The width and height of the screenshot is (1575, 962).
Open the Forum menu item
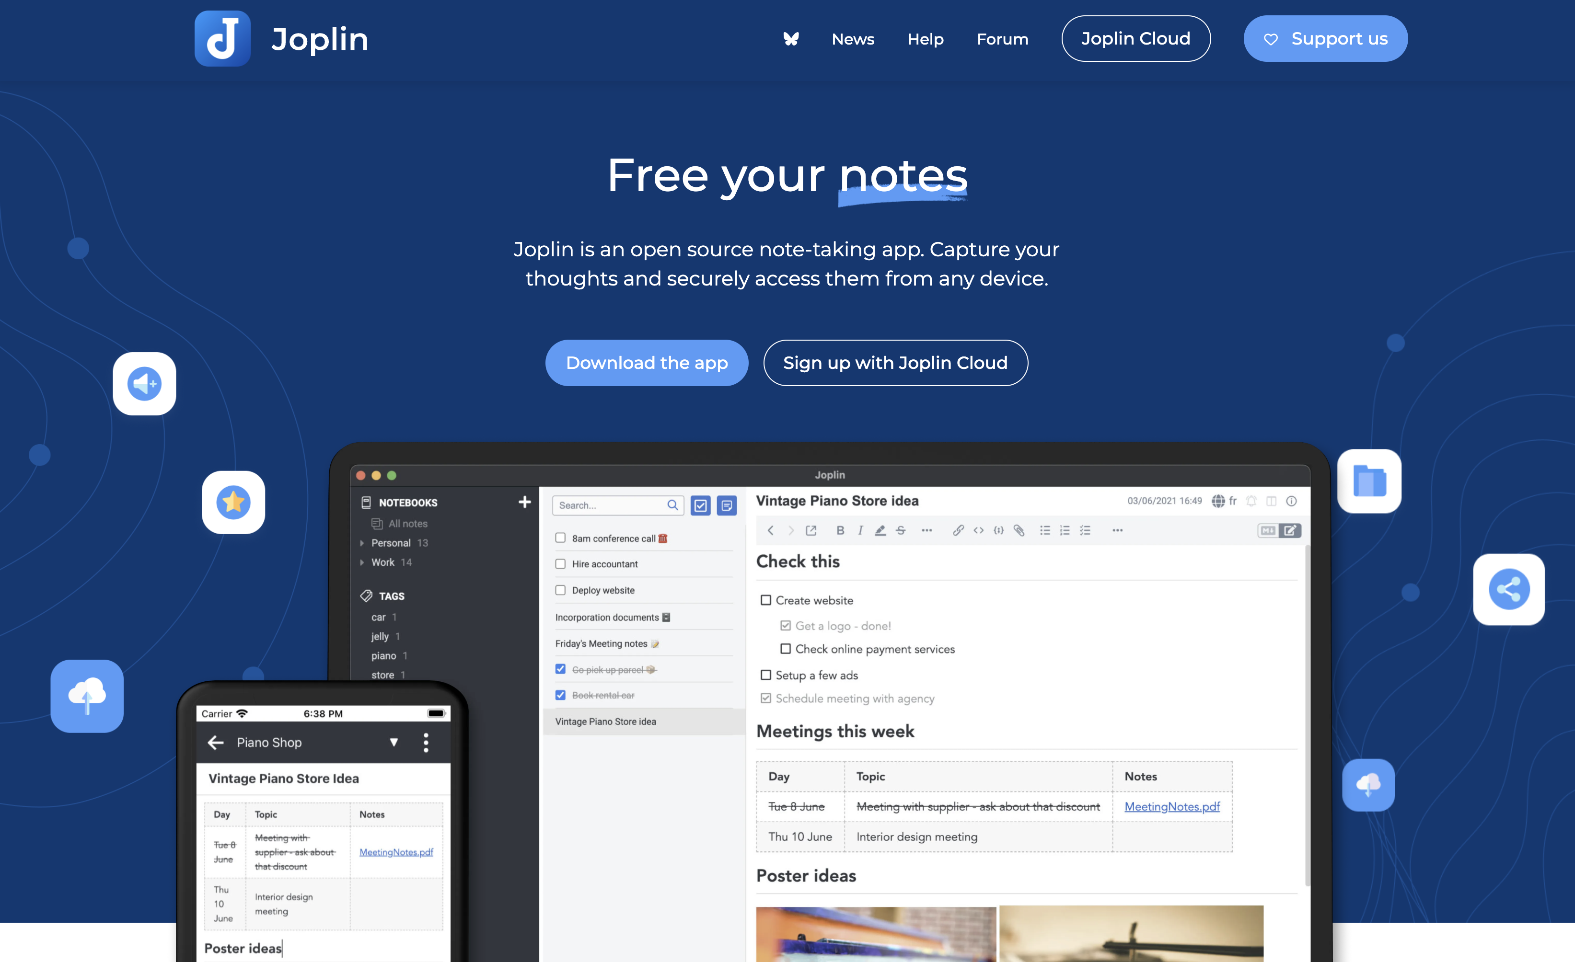[x=1002, y=39]
